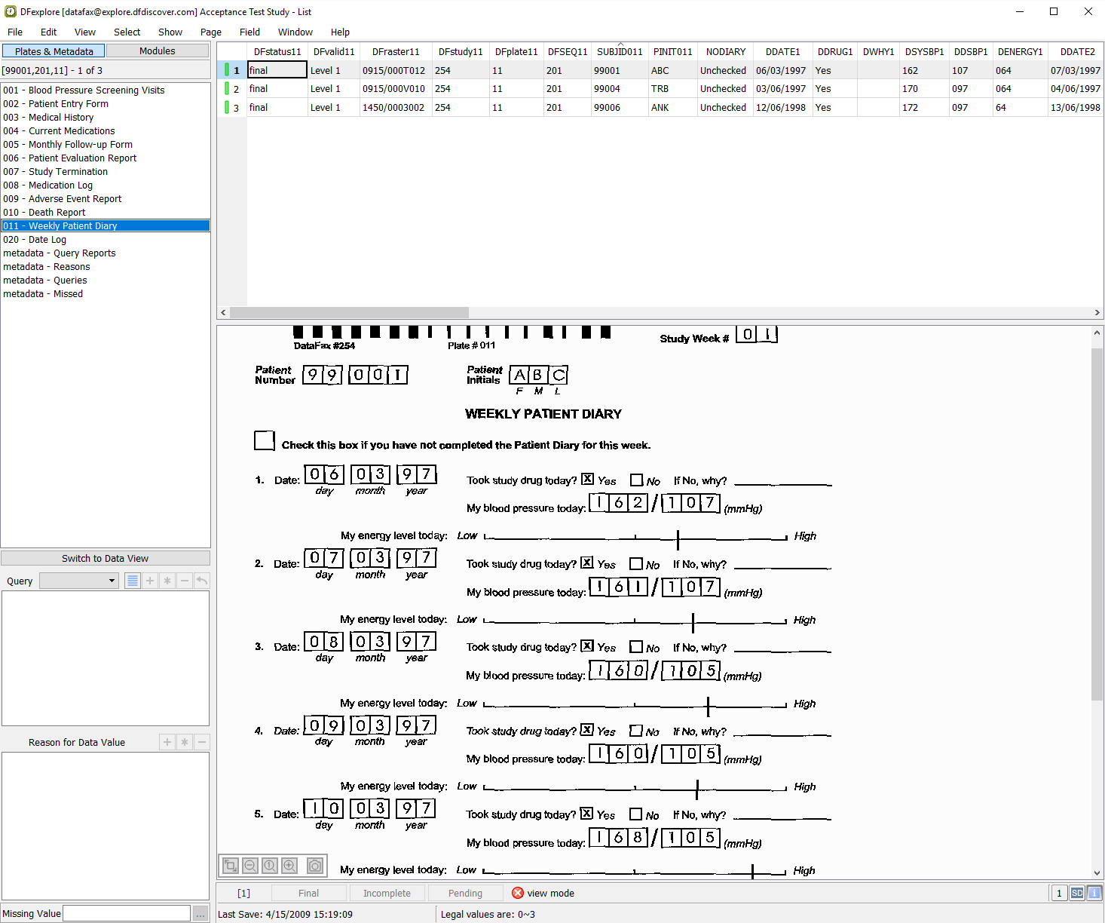Click the SD icon in status bar
1105x923 pixels.
pos(1077,894)
